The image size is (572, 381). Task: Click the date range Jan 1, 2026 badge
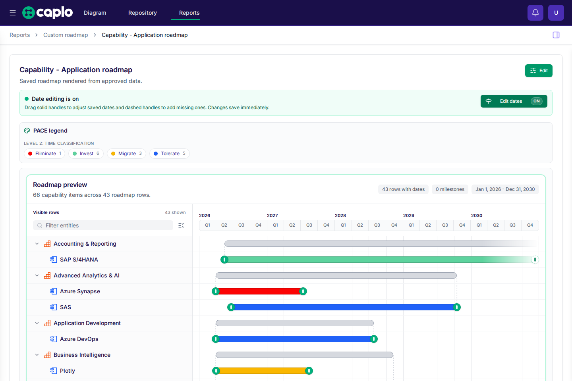point(505,189)
